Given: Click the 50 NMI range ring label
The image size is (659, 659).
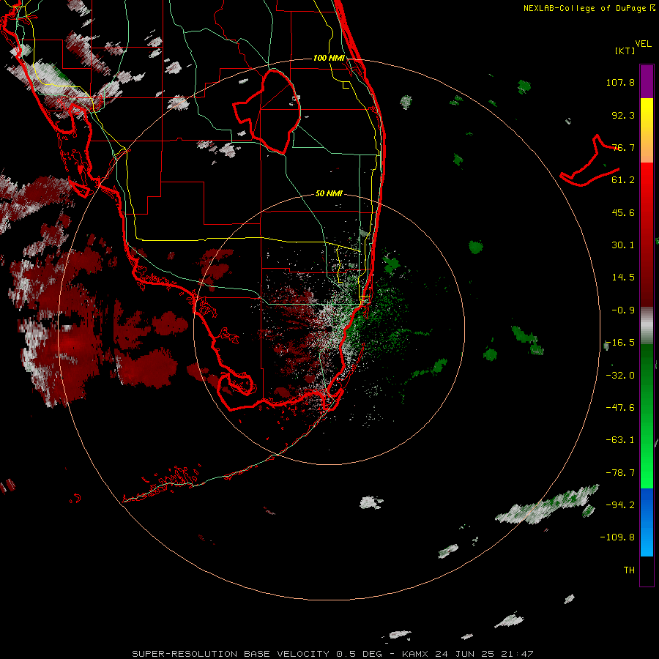Looking at the screenshot, I should point(329,193).
